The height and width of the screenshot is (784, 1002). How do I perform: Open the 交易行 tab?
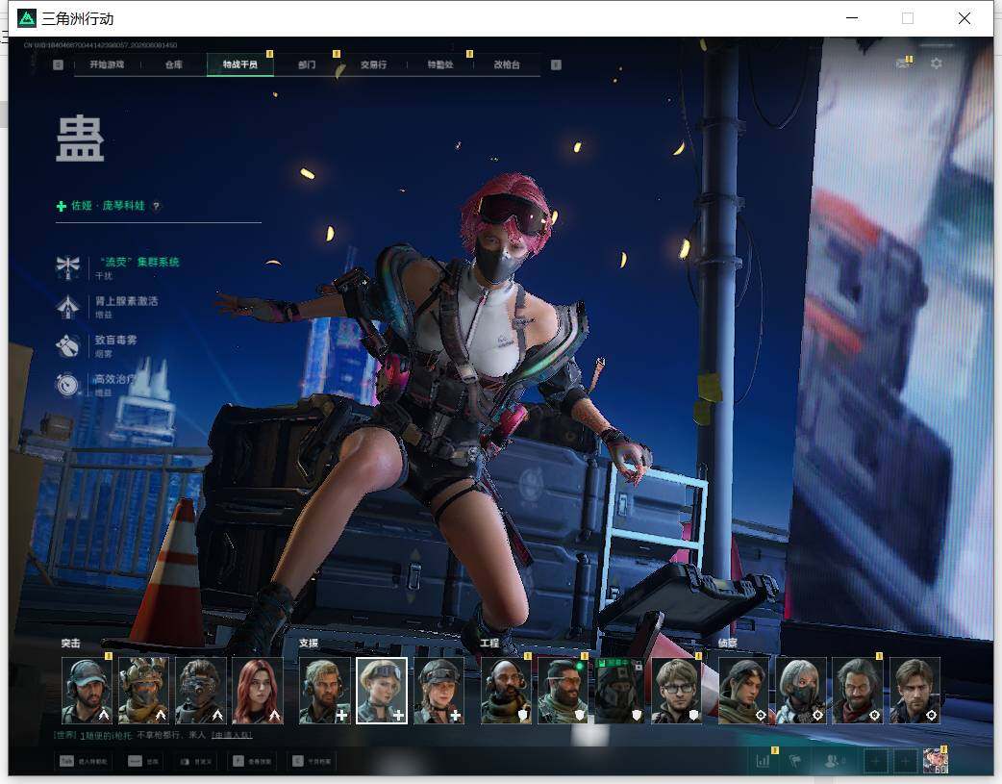pos(373,64)
